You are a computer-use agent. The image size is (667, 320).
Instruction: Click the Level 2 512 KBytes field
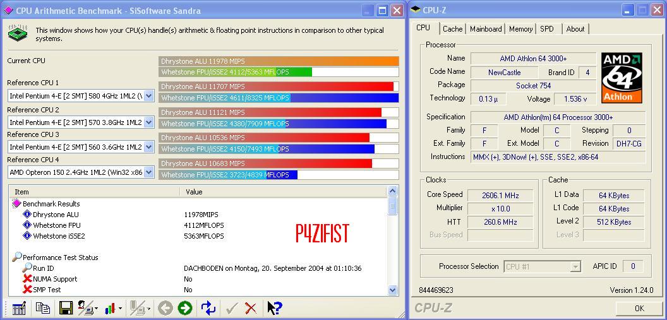614,222
